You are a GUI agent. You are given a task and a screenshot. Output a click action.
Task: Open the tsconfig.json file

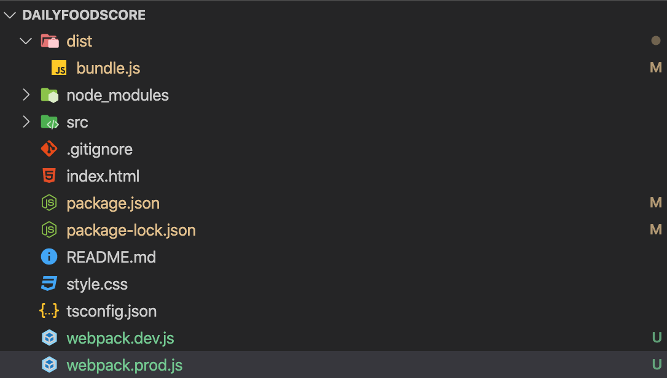111,311
